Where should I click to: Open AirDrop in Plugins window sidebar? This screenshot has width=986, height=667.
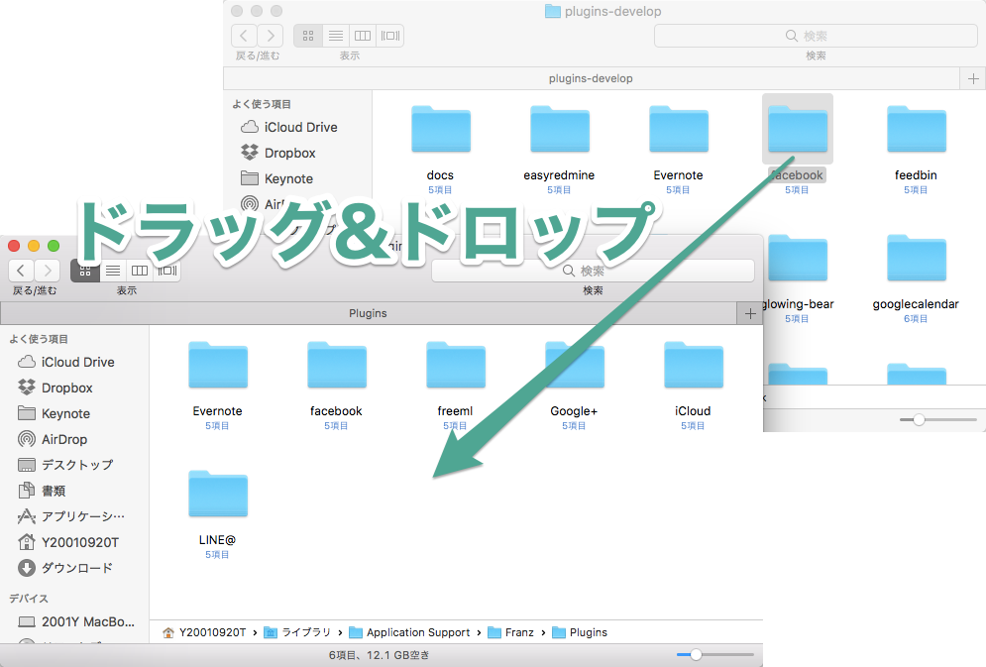click(53, 439)
